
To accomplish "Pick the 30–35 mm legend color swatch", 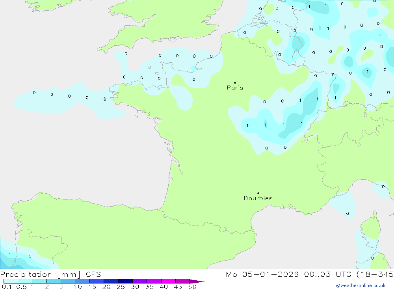I will (x=140, y=281).
